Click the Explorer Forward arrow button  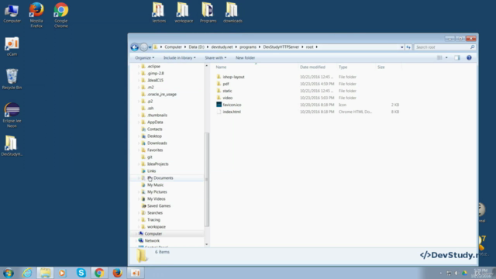(x=143, y=47)
